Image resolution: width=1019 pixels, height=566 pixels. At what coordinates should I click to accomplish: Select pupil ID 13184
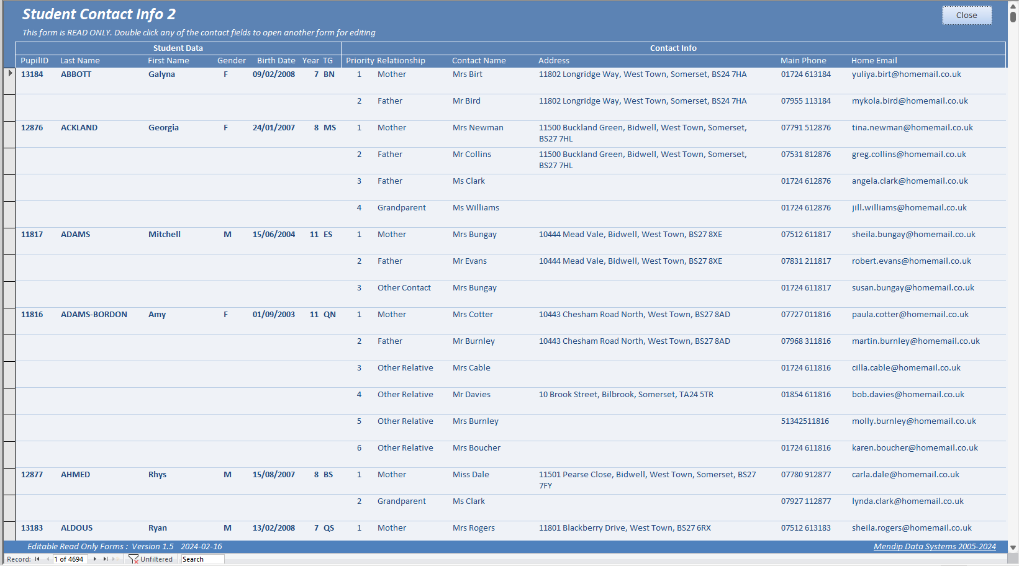(32, 74)
